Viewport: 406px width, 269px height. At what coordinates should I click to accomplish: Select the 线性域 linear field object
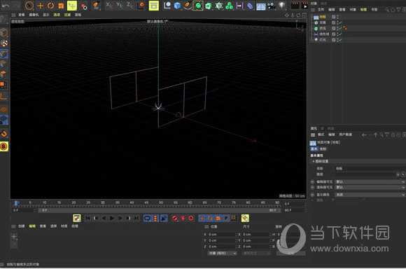click(x=324, y=34)
